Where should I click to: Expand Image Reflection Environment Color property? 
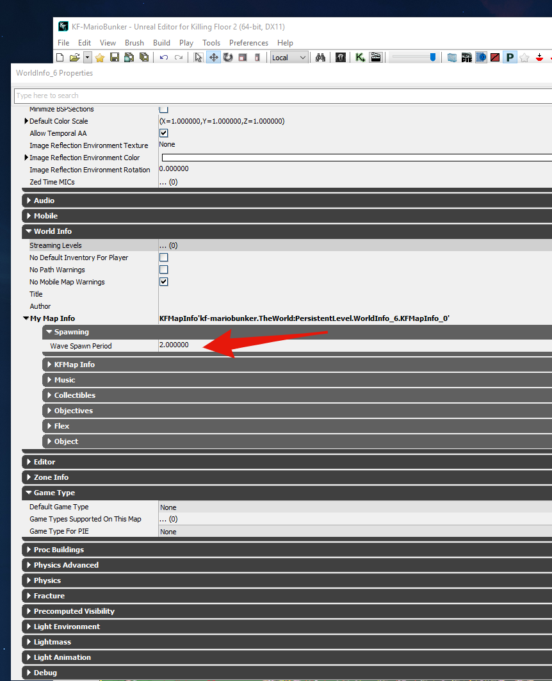26,157
